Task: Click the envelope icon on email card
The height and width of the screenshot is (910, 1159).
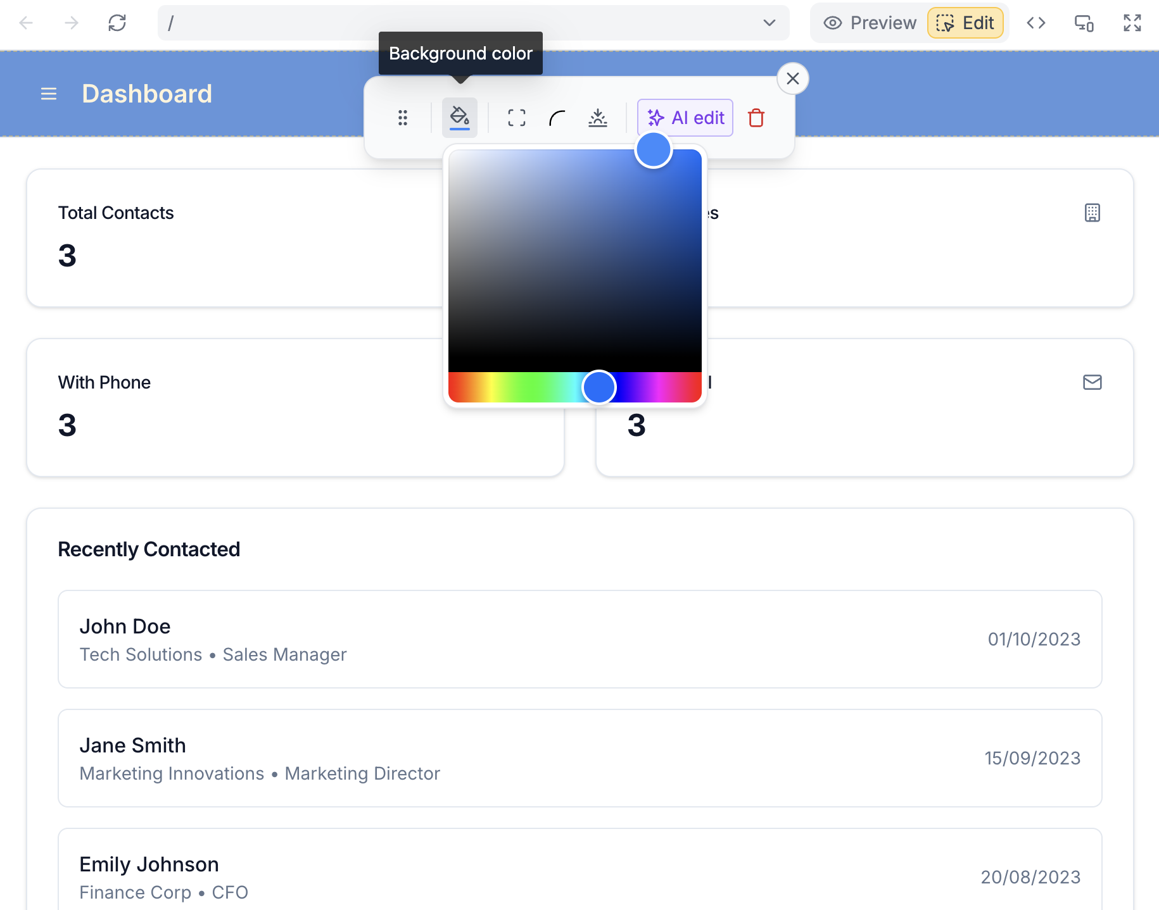Action: coord(1092,382)
